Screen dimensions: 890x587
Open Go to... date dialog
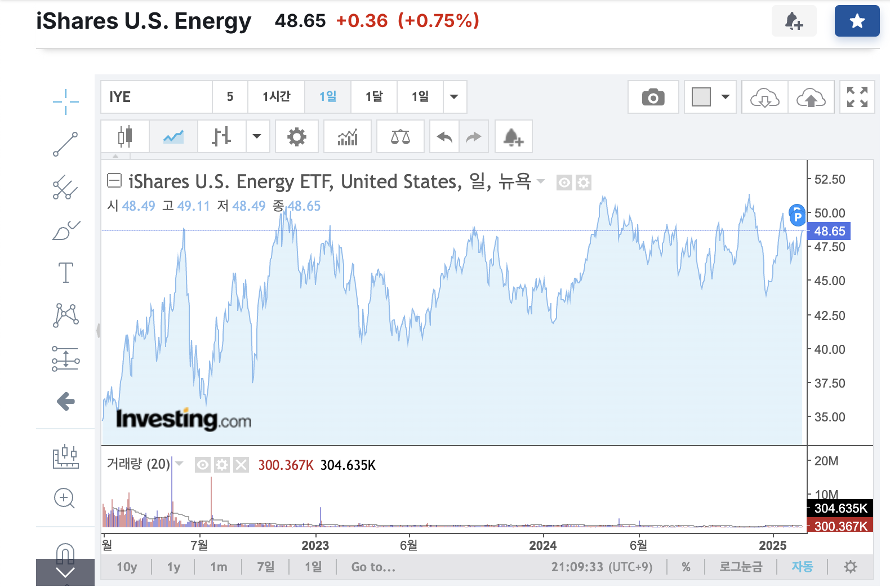373,567
